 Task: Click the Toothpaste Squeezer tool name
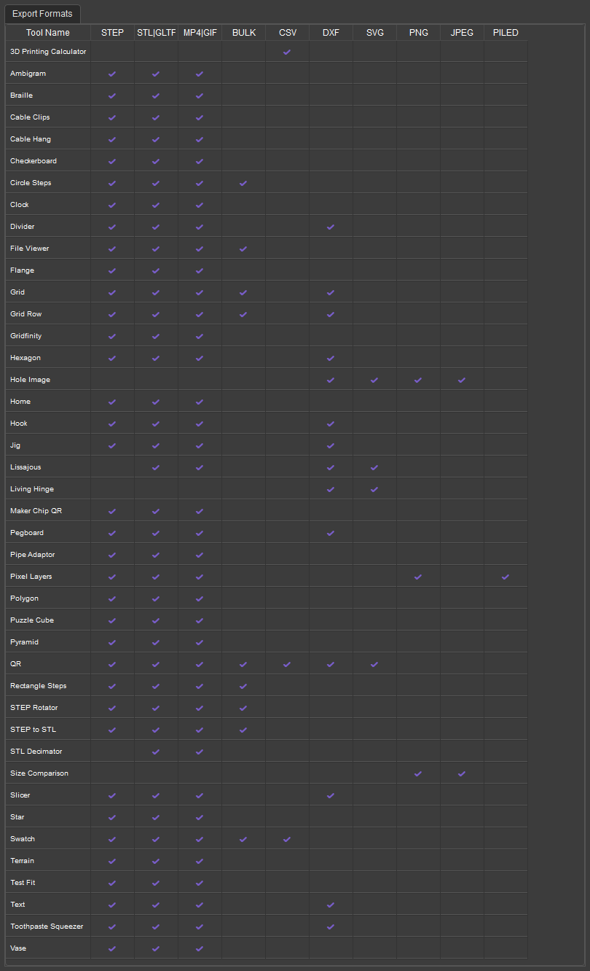[x=47, y=927]
